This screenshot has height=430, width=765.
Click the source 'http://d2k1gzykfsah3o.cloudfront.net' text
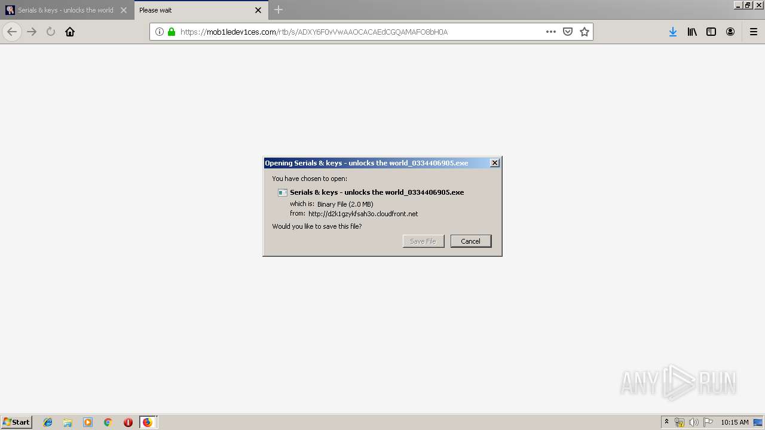[x=363, y=214]
